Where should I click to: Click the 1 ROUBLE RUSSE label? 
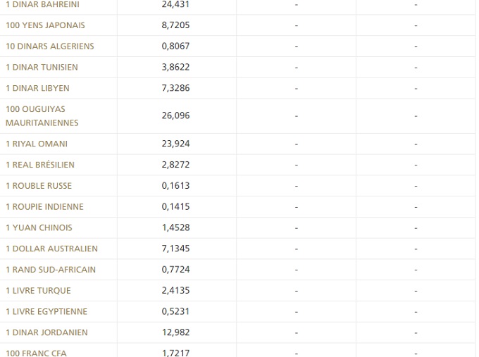(39, 186)
